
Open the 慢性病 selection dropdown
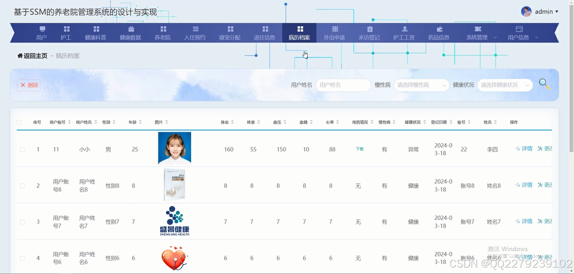tap(421, 85)
